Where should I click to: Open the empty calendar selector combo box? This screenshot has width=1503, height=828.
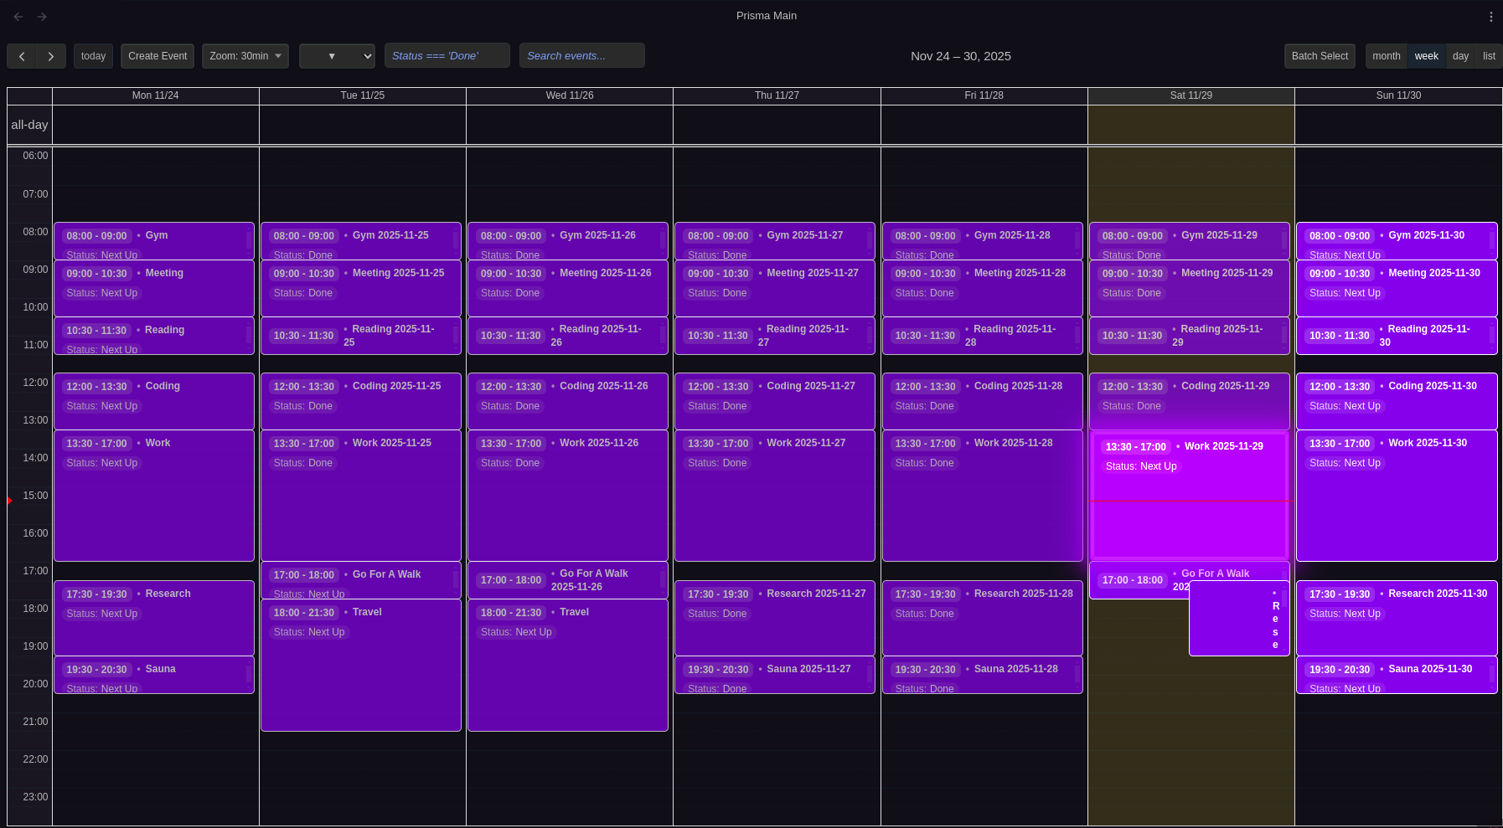[337, 55]
